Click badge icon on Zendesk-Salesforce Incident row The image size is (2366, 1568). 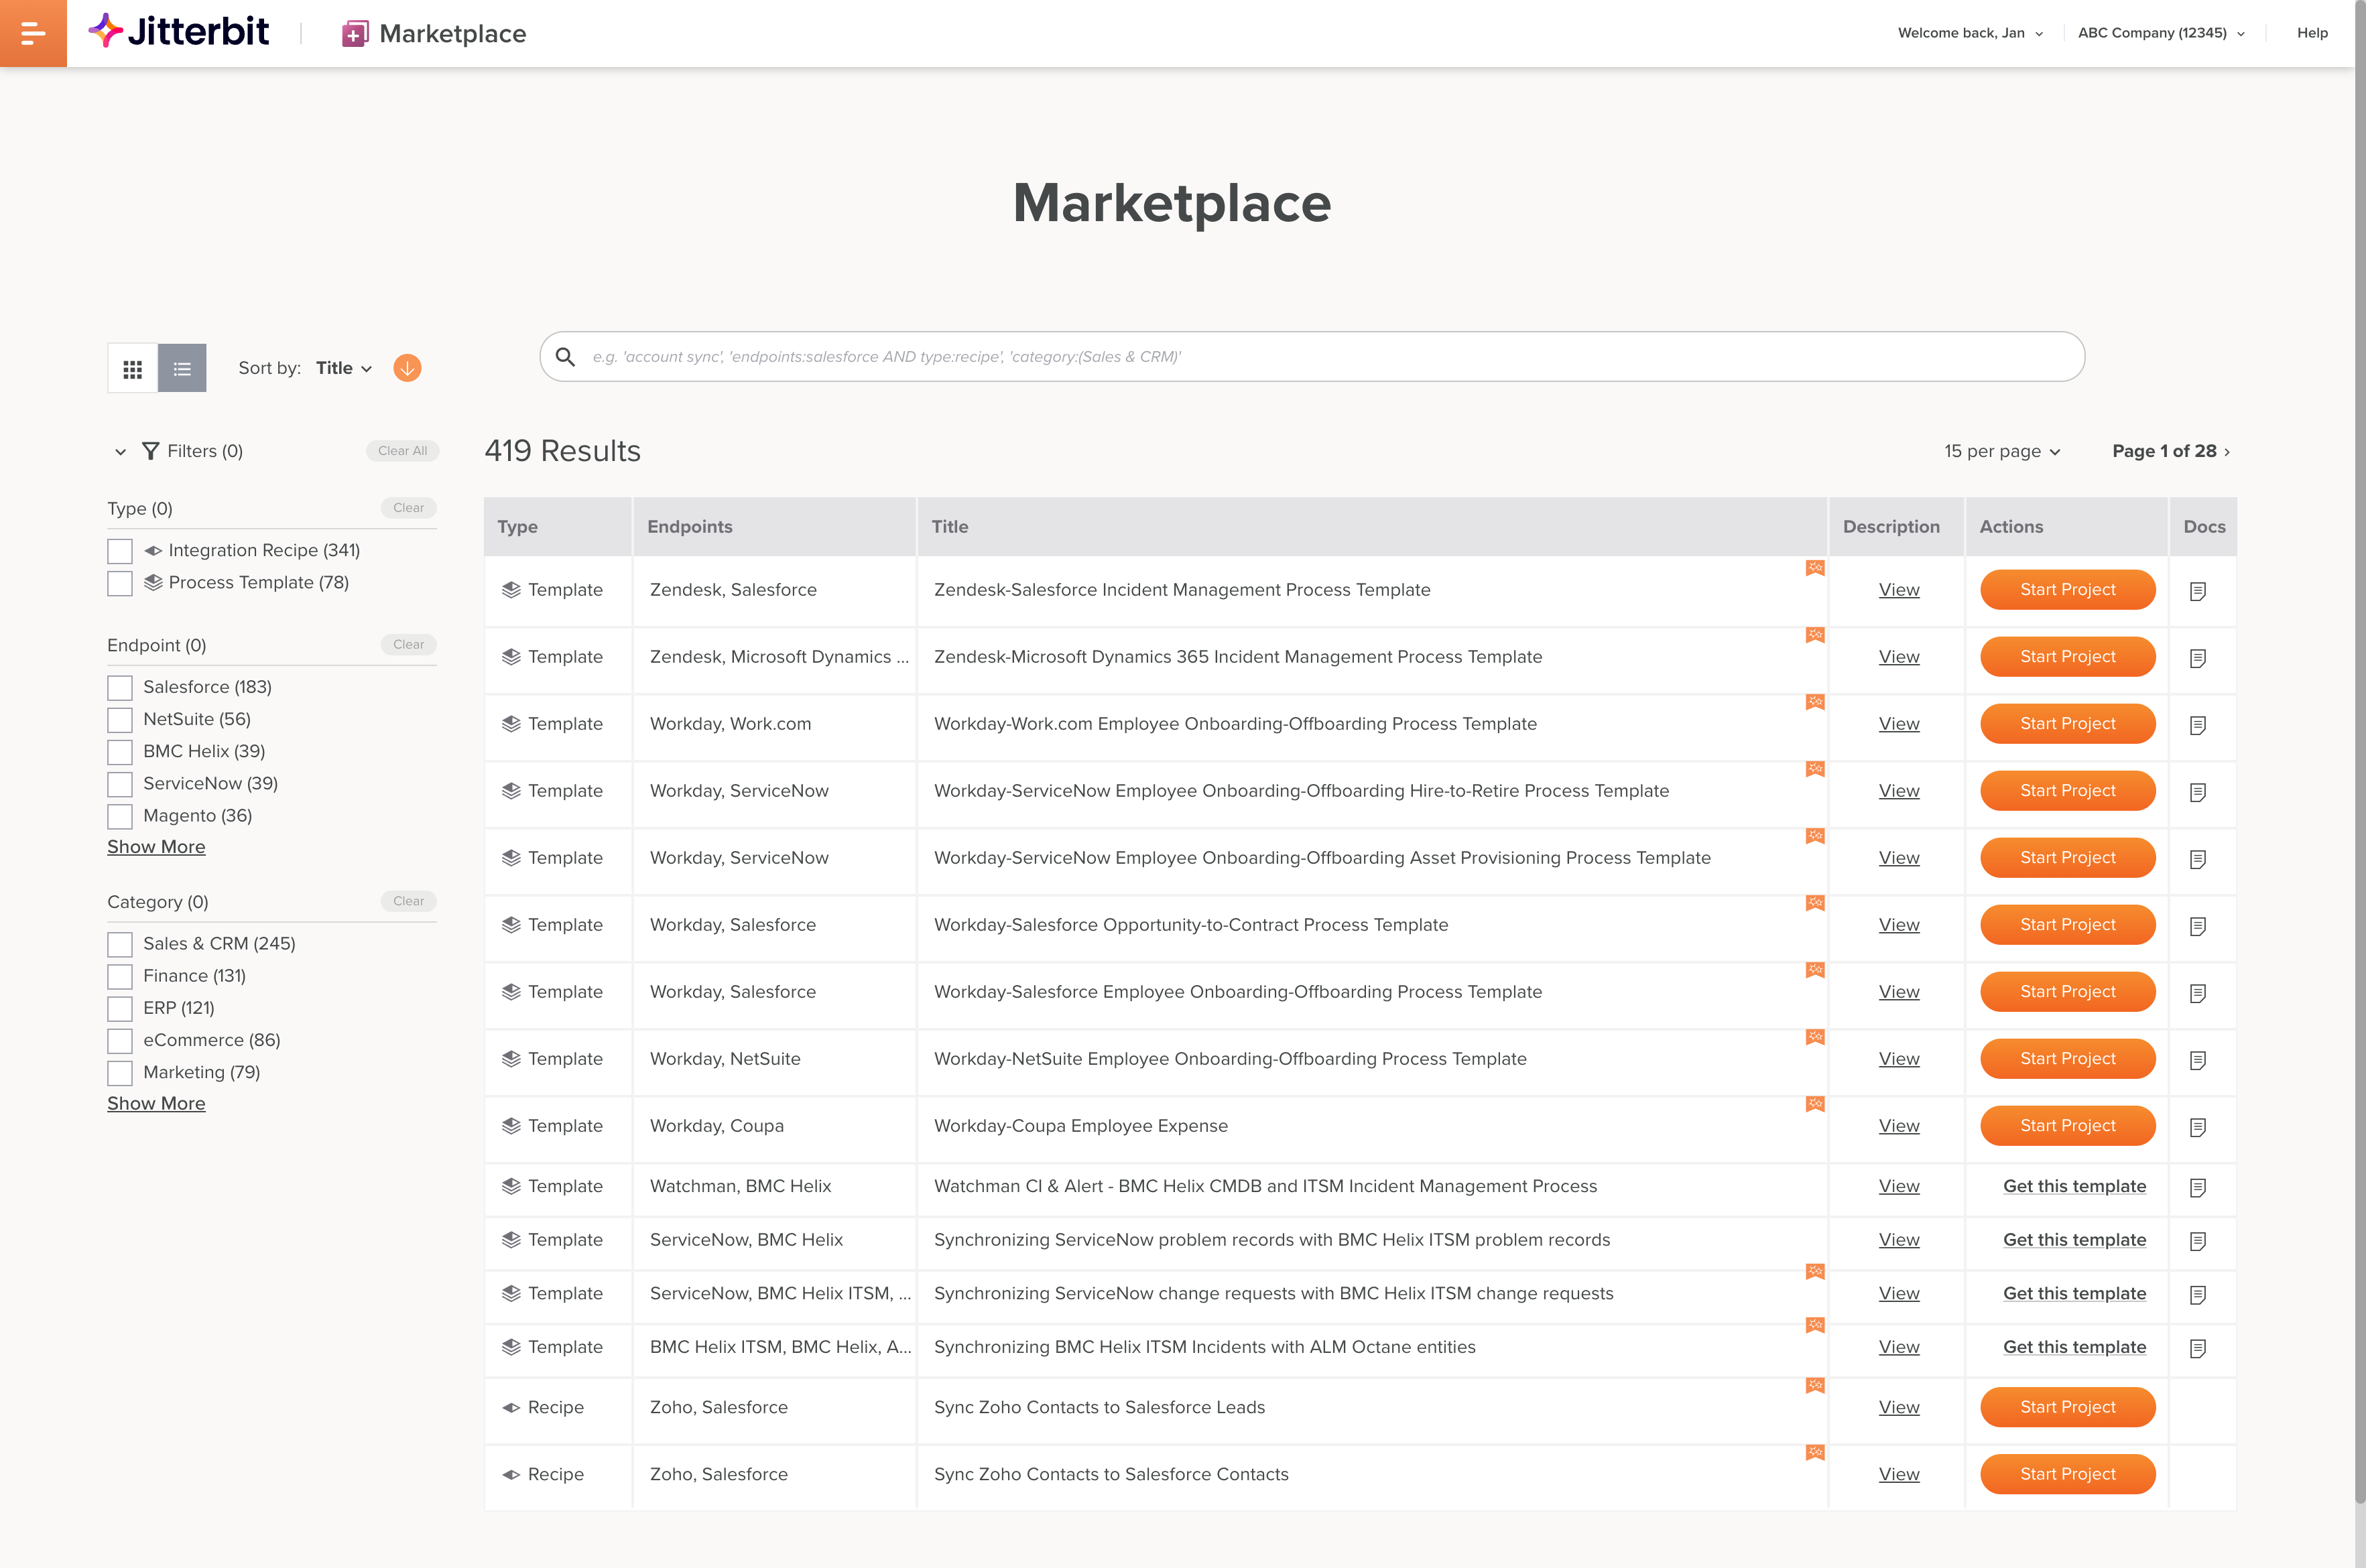[x=1815, y=568]
